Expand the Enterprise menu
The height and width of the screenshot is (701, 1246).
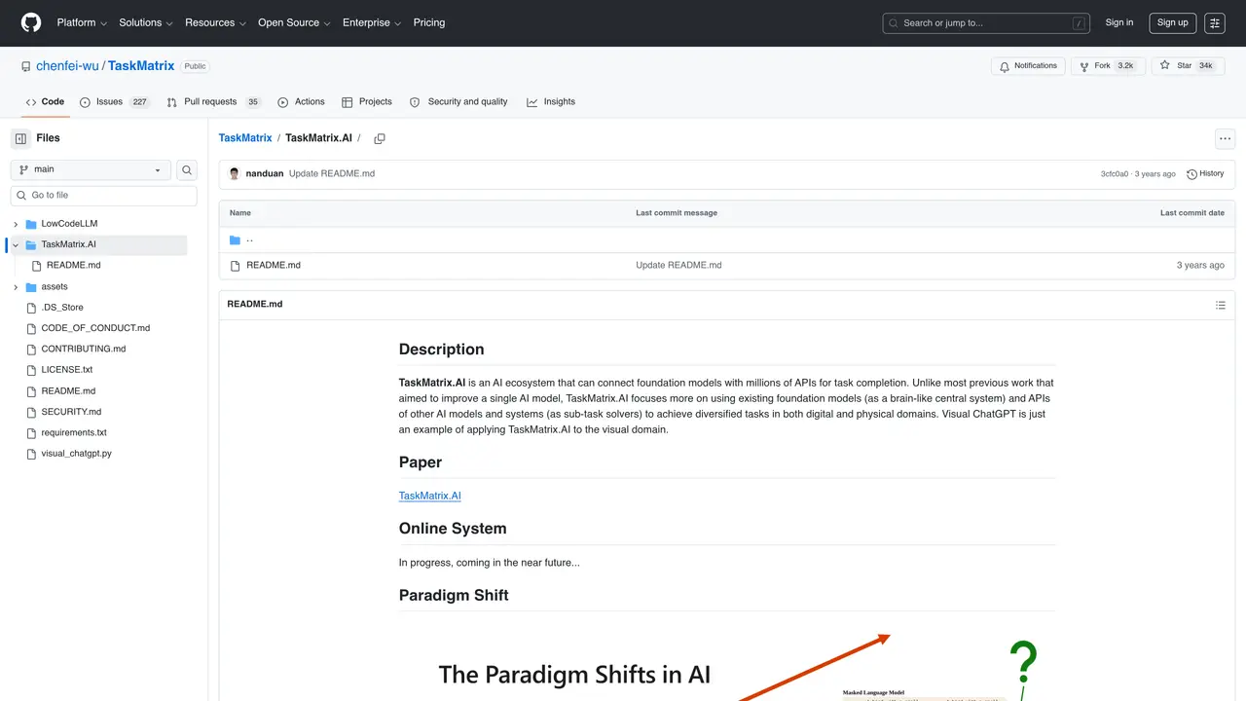tap(372, 22)
